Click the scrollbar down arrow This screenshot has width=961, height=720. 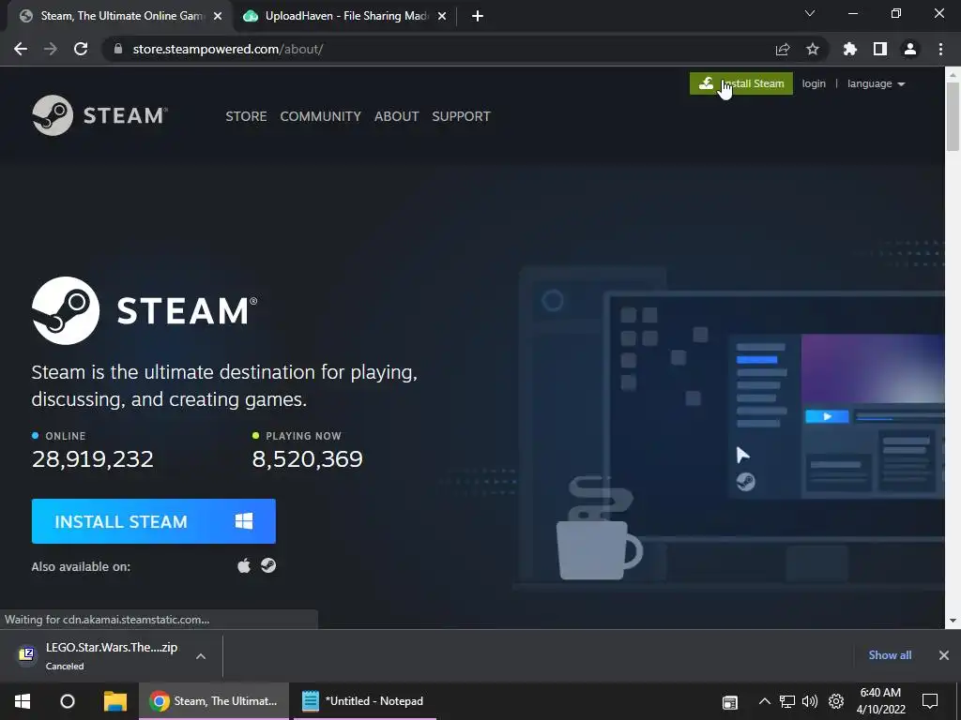pos(953,621)
